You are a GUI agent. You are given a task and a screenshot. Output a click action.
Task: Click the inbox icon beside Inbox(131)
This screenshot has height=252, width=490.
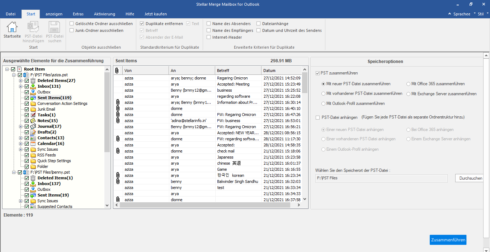click(33, 86)
